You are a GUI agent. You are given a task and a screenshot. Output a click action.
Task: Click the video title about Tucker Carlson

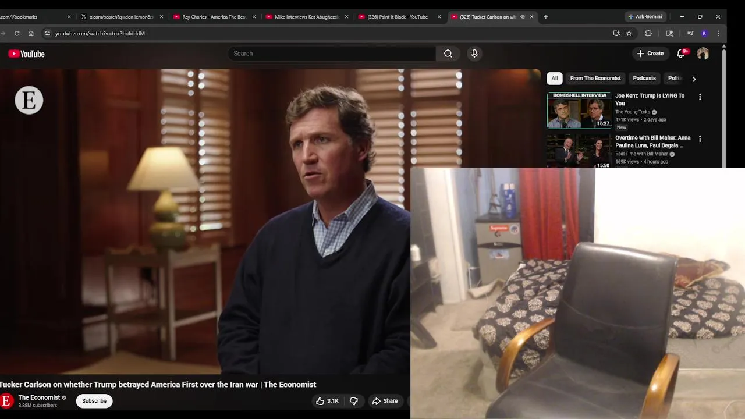click(158, 385)
